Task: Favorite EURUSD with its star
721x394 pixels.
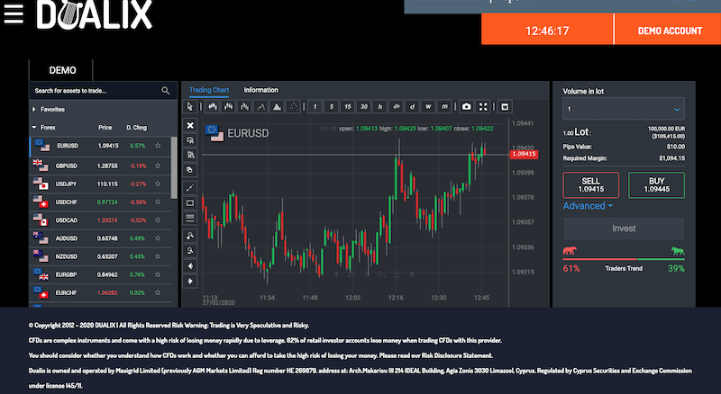Action: (158, 146)
